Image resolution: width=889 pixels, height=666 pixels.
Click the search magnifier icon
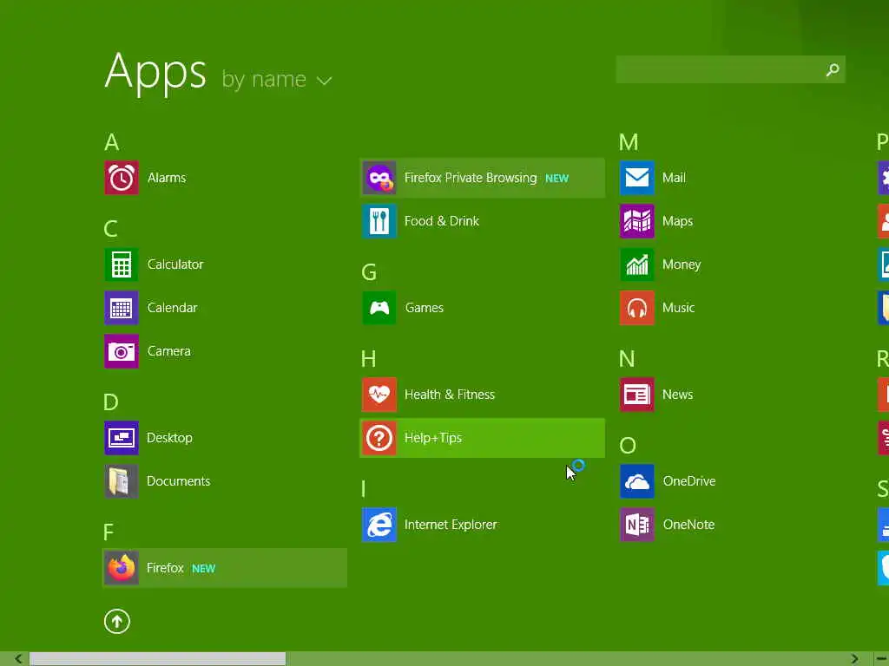pyautogui.click(x=833, y=69)
